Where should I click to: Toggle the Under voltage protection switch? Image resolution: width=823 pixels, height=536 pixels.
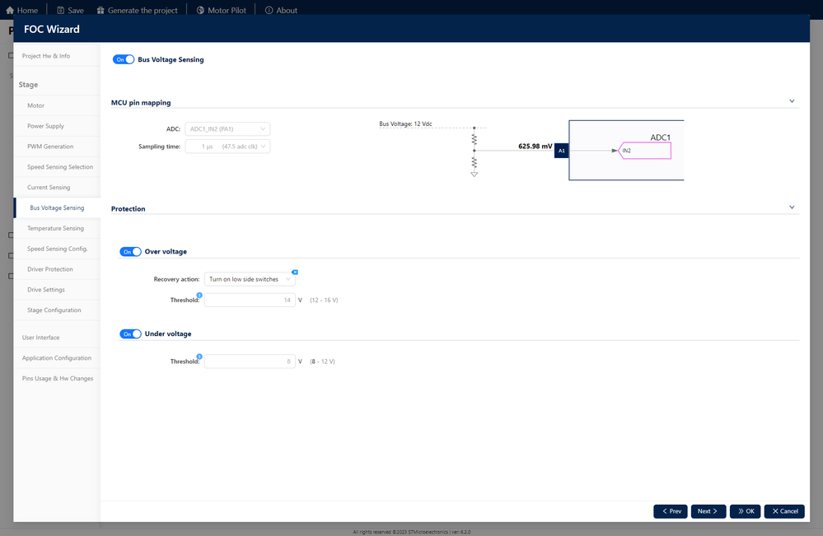tap(130, 334)
